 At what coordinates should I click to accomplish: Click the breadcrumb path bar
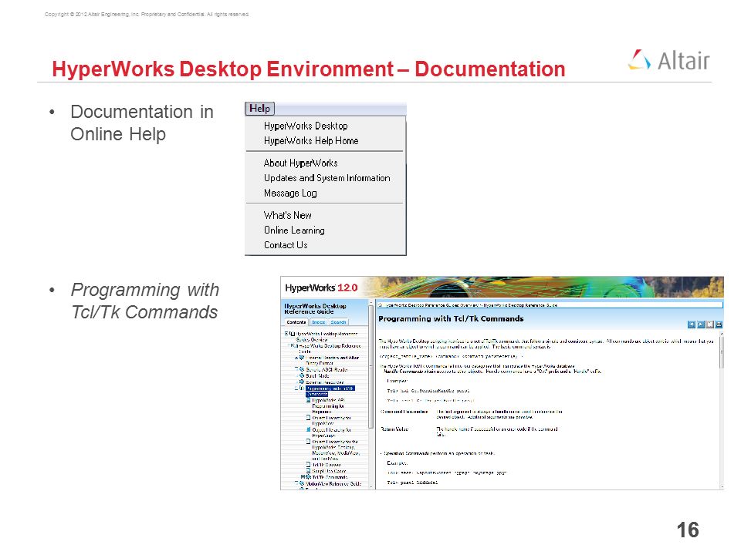pyautogui.click(x=550, y=305)
